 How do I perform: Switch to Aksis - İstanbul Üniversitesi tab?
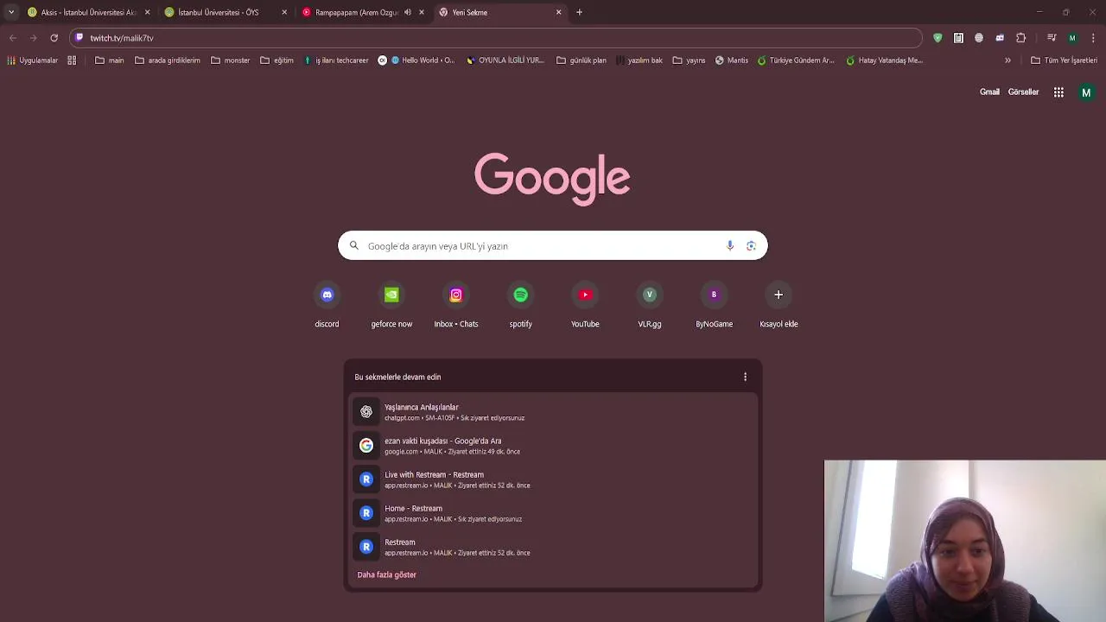click(88, 12)
